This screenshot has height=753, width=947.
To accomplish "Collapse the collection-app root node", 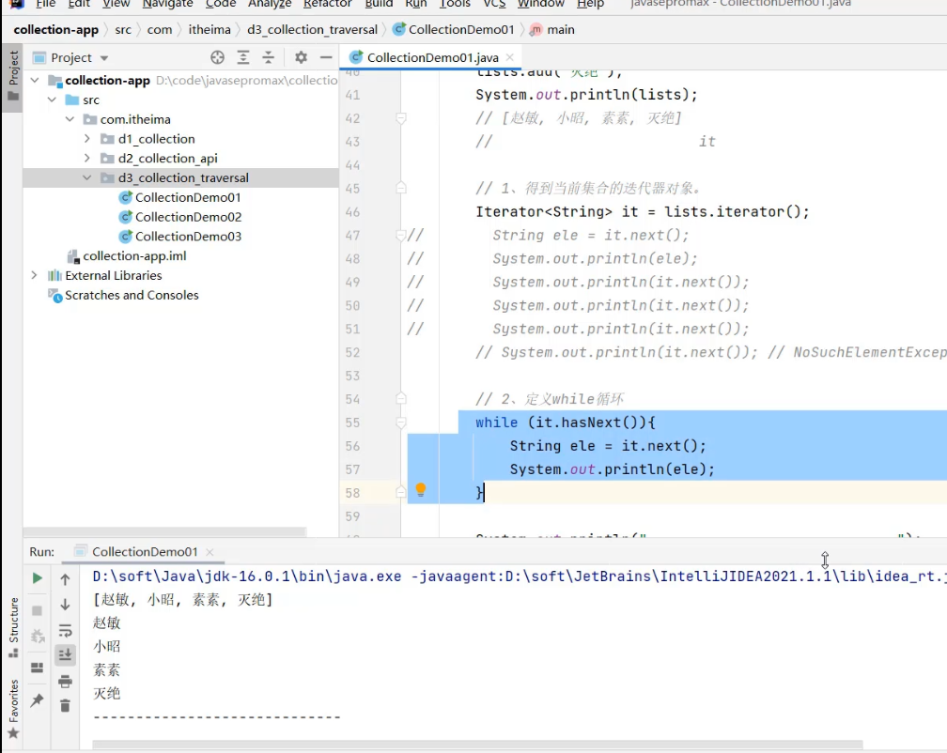I will [x=35, y=80].
